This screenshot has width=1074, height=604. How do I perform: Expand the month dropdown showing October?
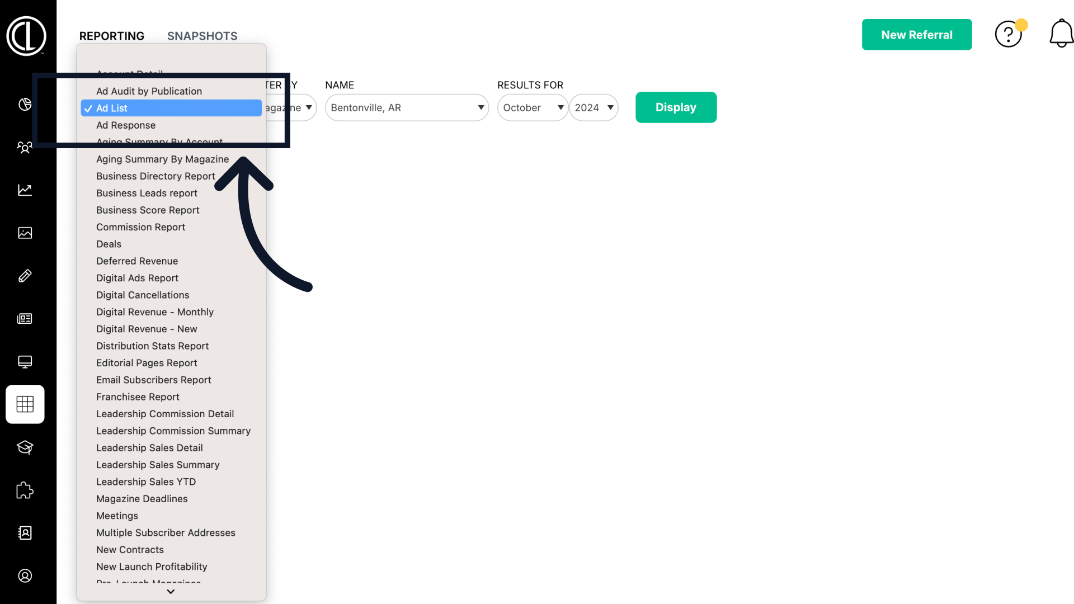coord(533,108)
